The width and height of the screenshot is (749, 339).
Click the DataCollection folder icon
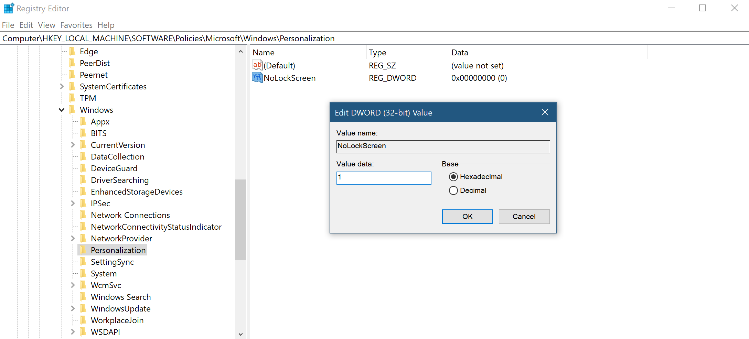point(83,157)
